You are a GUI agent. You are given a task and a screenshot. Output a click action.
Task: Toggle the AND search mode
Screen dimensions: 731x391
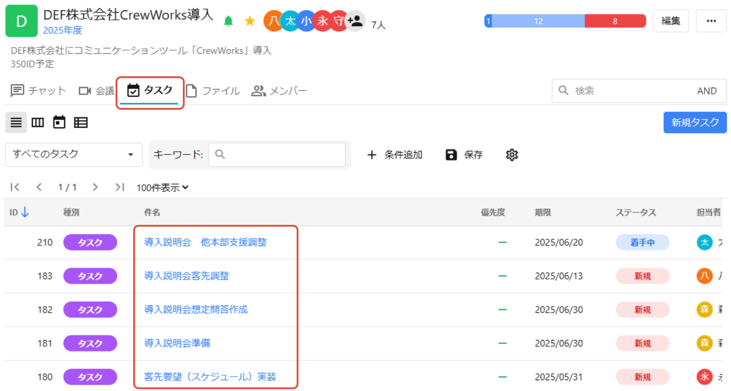(707, 91)
